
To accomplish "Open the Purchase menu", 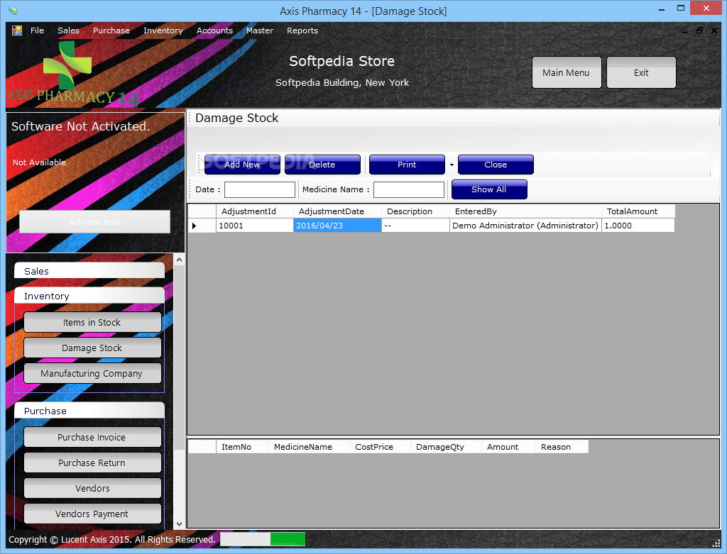I will coord(111,31).
